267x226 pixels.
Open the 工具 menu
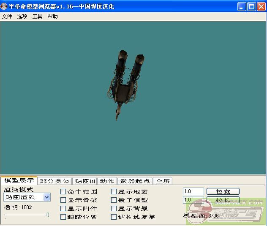[x=38, y=16]
